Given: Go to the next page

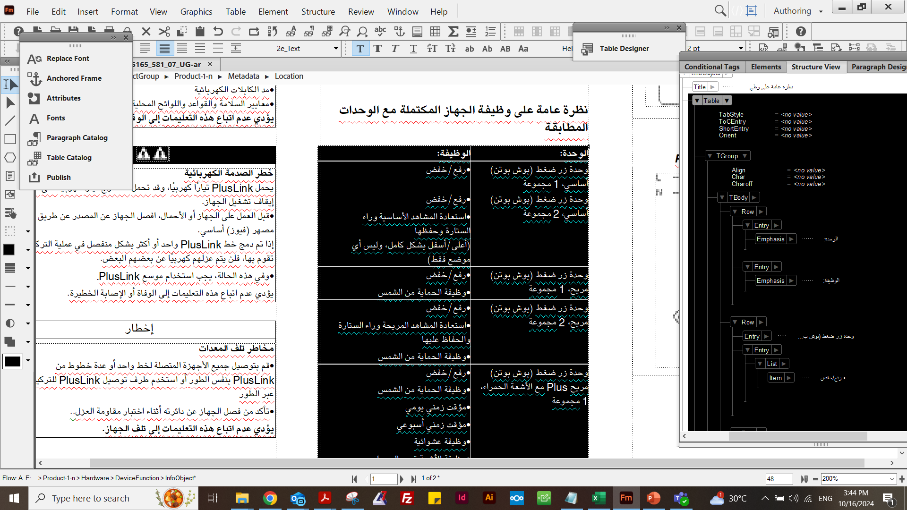Looking at the screenshot, I should [x=402, y=479].
